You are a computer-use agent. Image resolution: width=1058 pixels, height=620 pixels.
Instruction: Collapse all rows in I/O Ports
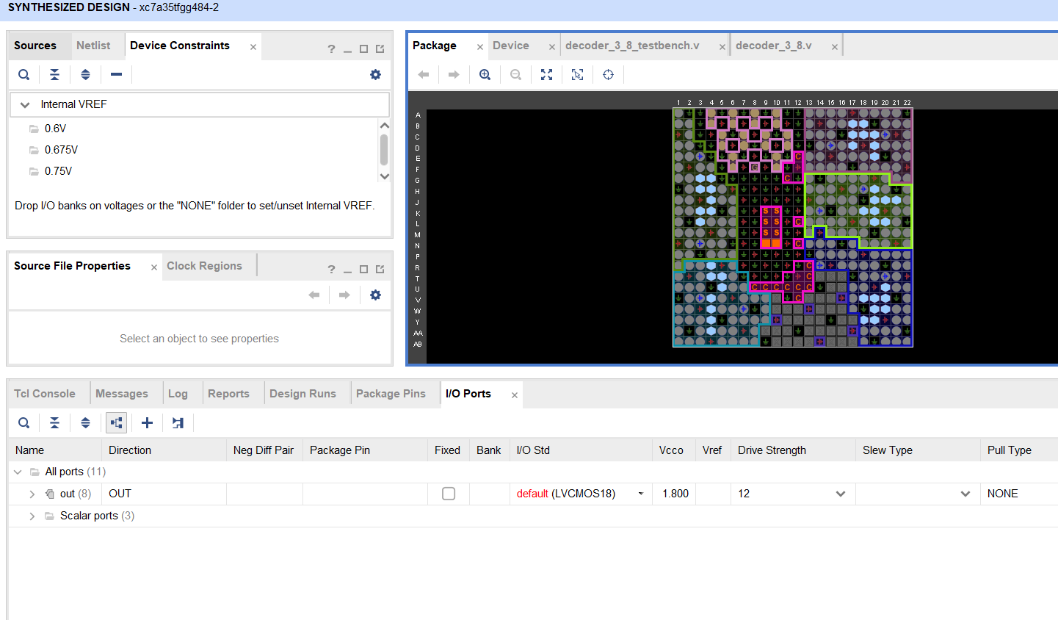tap(54, 422)
